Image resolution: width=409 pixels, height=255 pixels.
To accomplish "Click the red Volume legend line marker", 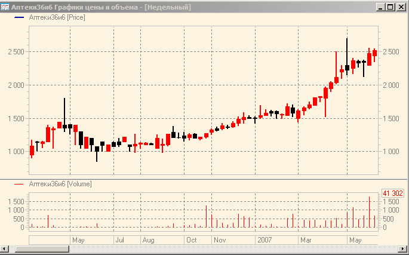I will coord(19,184).
